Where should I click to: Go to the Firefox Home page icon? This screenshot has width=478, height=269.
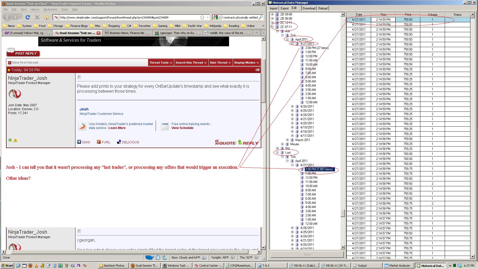pyautogui.click(x=47, y=17)
